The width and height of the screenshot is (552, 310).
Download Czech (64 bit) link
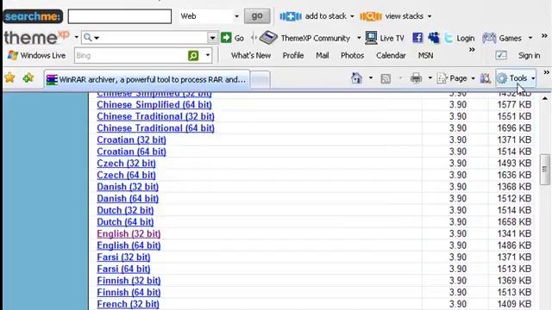(127, 175)
